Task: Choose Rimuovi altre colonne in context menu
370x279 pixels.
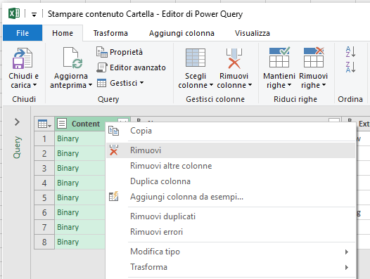Action: [230, 166]
